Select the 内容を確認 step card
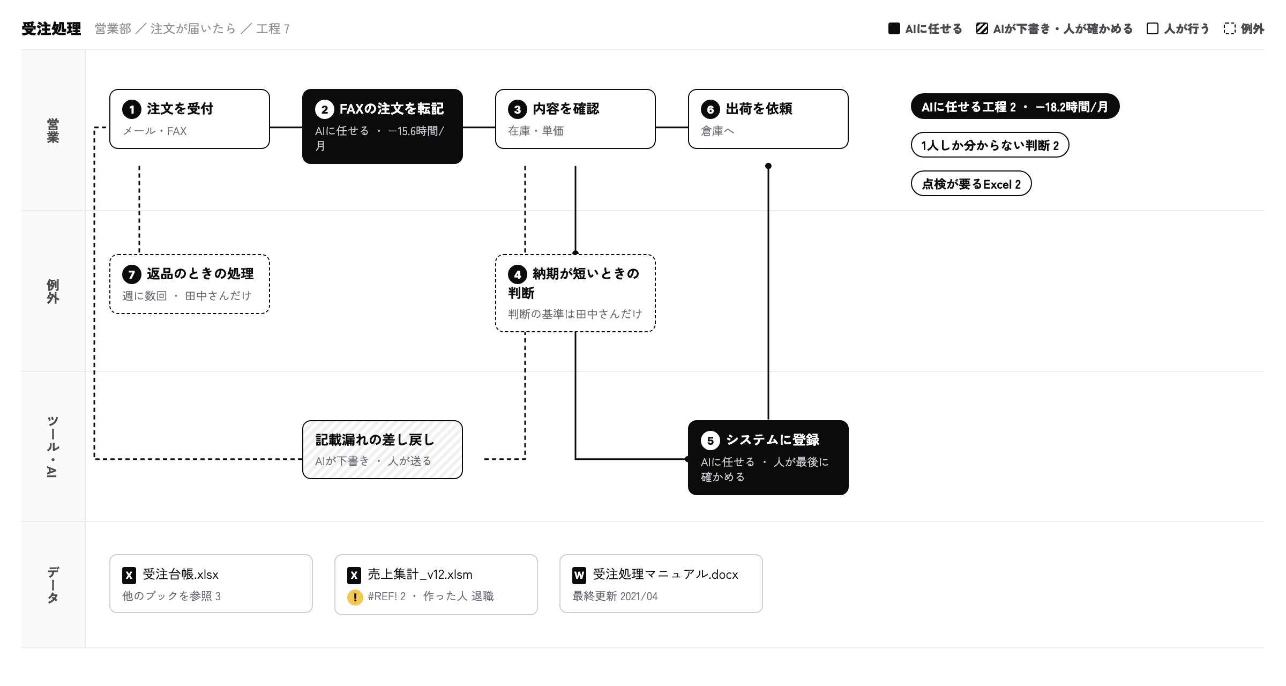The image size is (1286, 686). pos(575,119)
